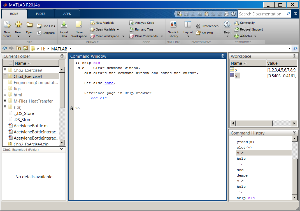Screen dimensions: 300x211
Task: Switch to the PLOTS tab
Action: point(41,14)
